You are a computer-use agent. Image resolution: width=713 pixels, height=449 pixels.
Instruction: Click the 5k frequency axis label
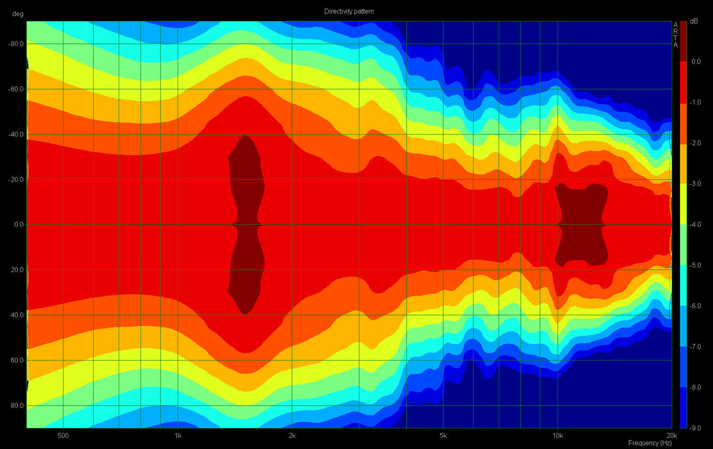443,435
